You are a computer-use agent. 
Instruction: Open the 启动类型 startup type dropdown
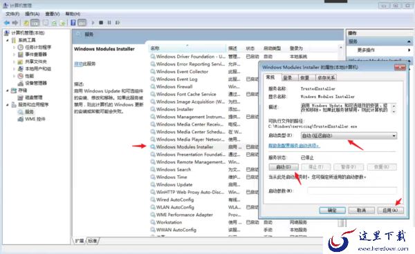point(349,136)
